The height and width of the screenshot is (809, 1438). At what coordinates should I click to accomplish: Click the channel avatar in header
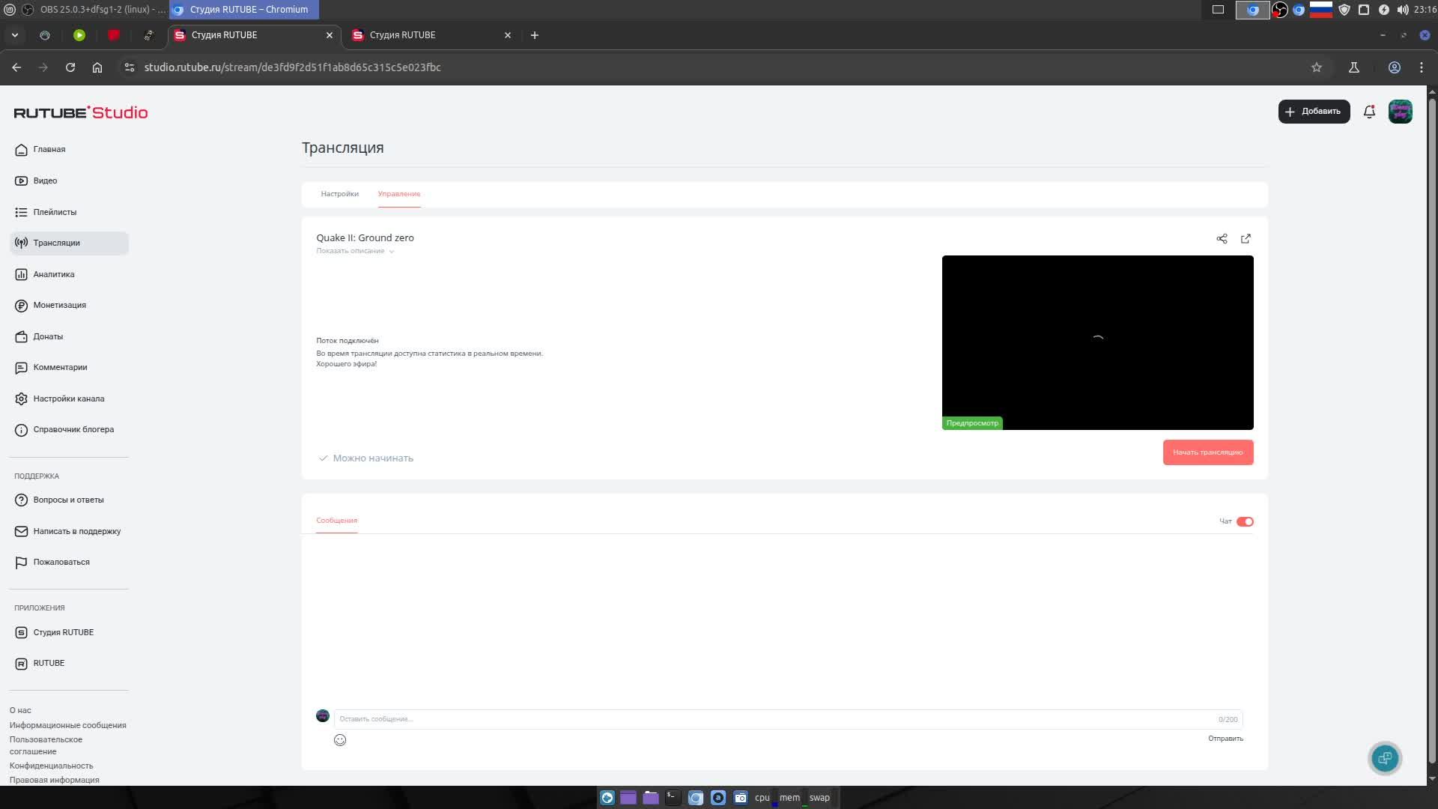[1400, 112]
